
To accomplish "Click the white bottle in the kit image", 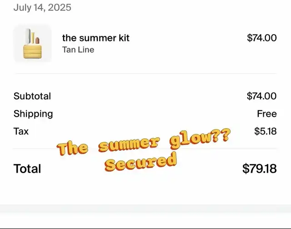I will [28, 36].
